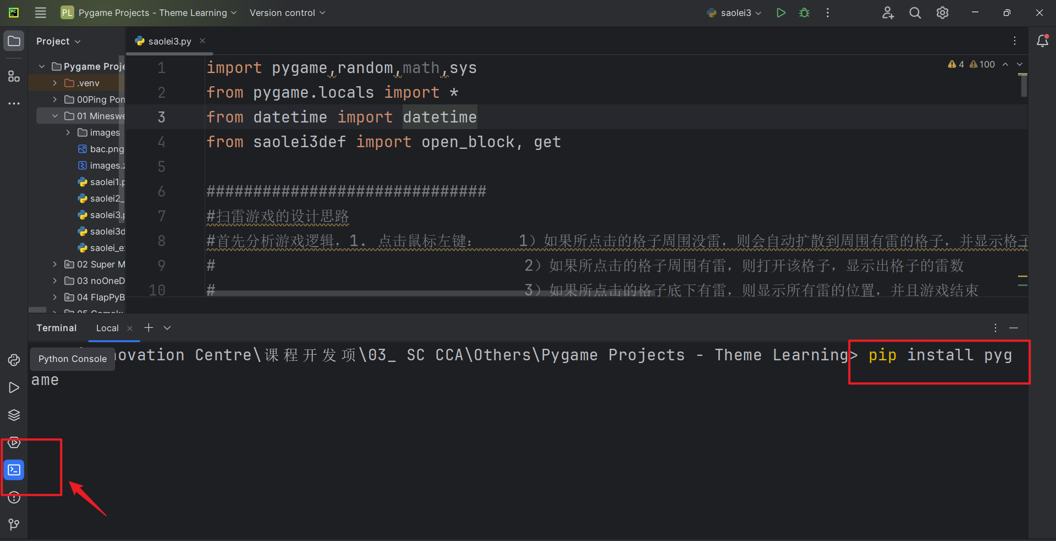1056x541 pixels.
Task: Select saolei_e file in project tree
Action: pos(101,248)
